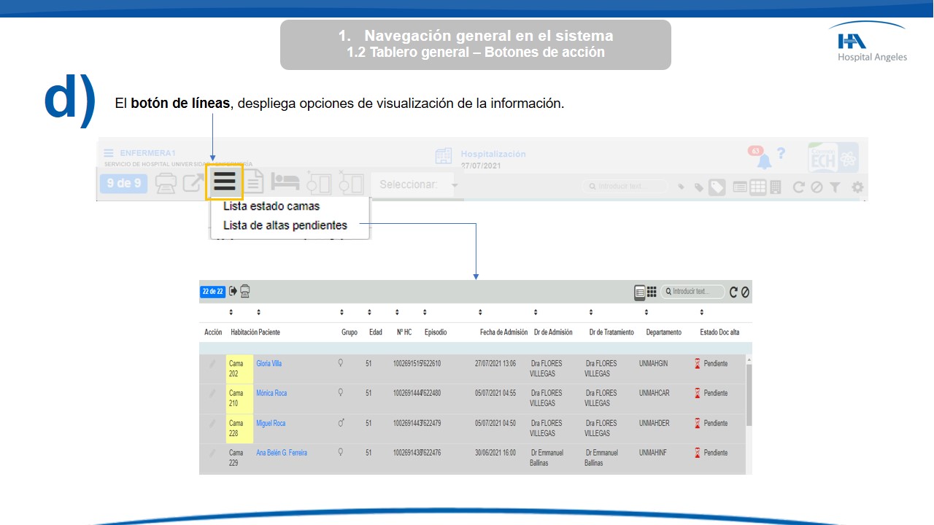Click the highlighted lines menu button
Screen dimensions: 934x525
pyautogui.click(x=224, y=182)
